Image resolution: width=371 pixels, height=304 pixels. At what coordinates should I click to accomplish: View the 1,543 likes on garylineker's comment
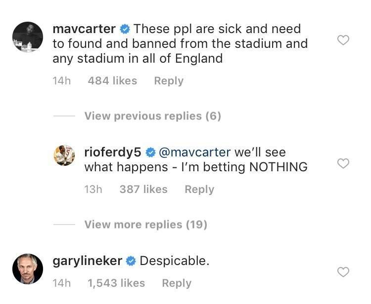pos(116,283)
